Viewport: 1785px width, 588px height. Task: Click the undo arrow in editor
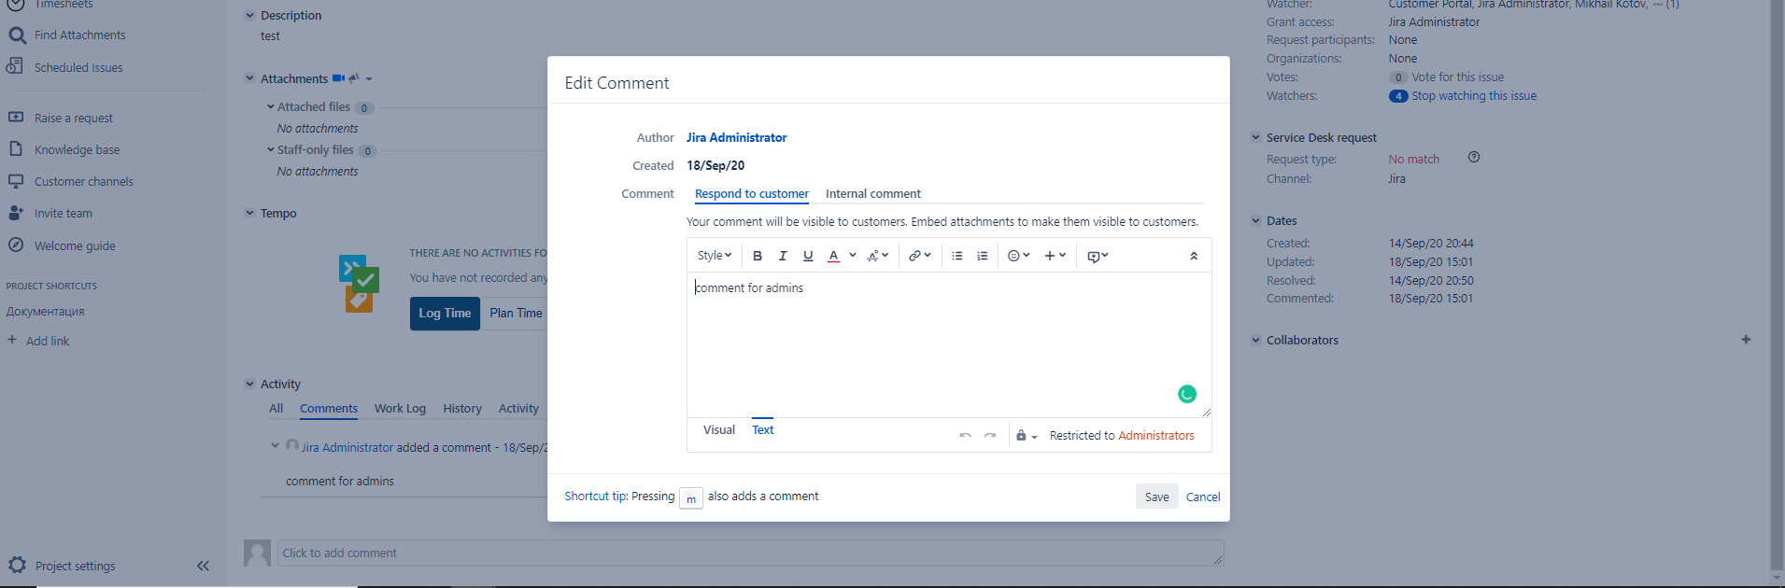point(965,436)
